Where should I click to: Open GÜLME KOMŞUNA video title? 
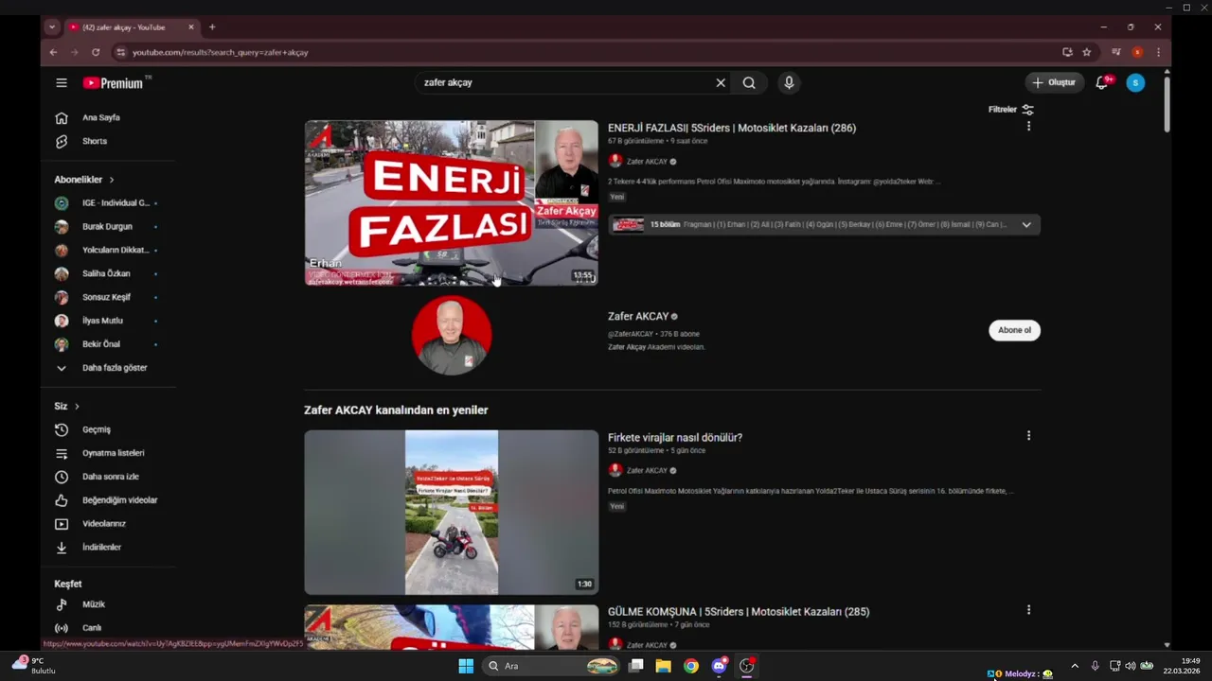739,612
